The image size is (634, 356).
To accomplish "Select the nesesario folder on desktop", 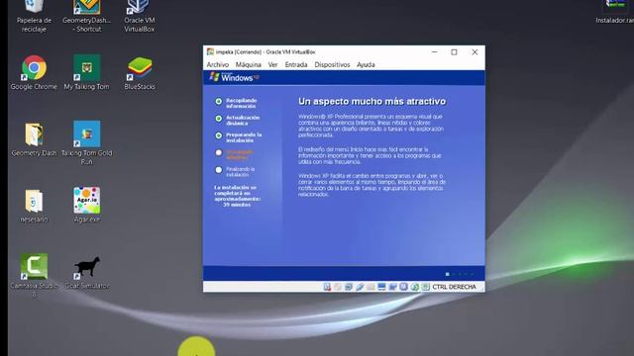I will (x=34, y=206).
